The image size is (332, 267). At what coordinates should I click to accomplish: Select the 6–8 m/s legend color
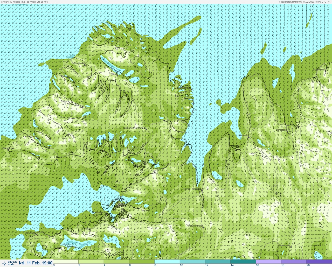click(142, 262)
